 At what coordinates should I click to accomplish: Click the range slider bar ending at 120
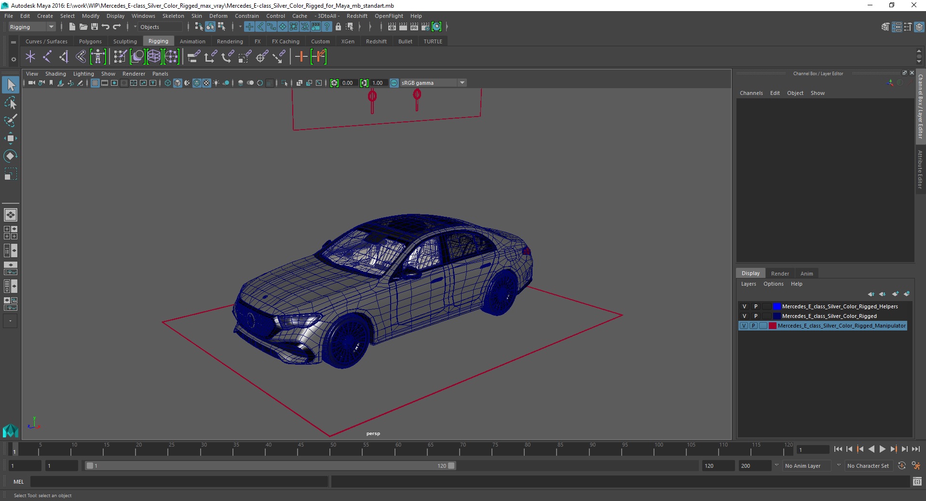pos(270,466)
